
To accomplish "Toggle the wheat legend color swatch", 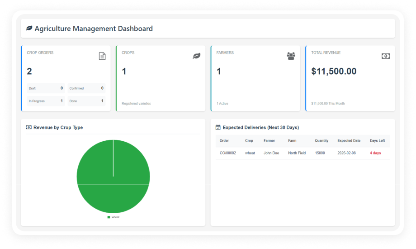I will 109,217.
